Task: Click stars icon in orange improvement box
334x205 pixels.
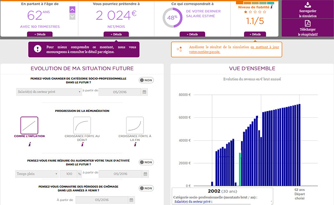Action: [x=180, y=49]
